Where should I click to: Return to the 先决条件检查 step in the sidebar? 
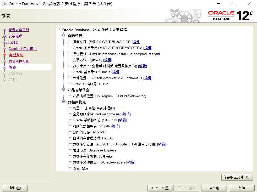tap(19, 61)
